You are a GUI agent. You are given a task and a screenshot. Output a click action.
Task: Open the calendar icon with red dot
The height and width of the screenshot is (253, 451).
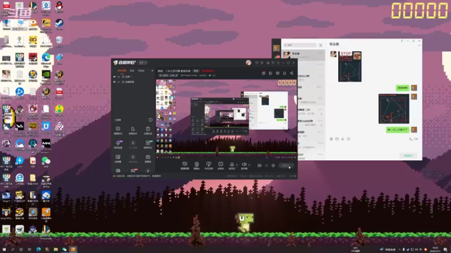click(x=263, y=73)
